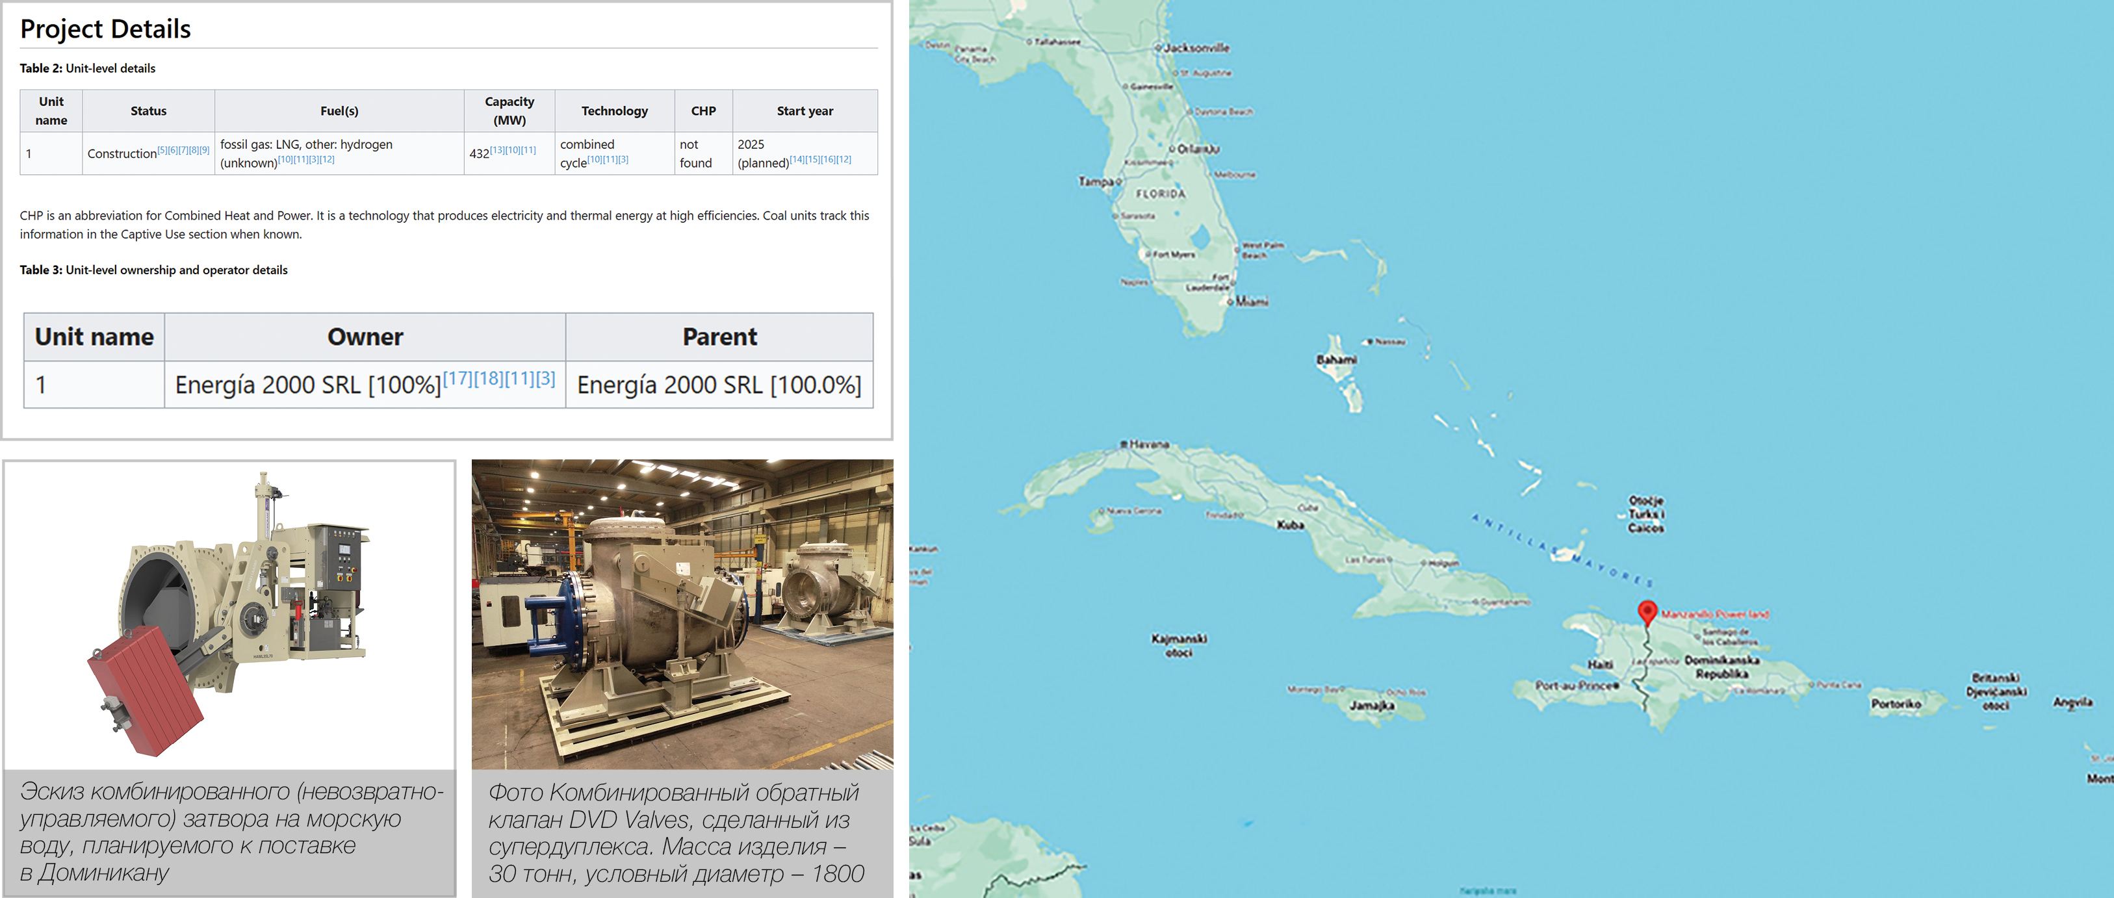Viewport: 2114px width, 898px height.
Task: Click the Tampa city marker on map
Action: 1118,181
